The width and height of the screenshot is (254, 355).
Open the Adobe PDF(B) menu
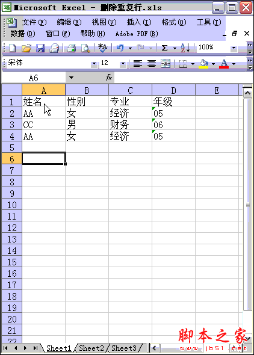[x=137, y=34]
